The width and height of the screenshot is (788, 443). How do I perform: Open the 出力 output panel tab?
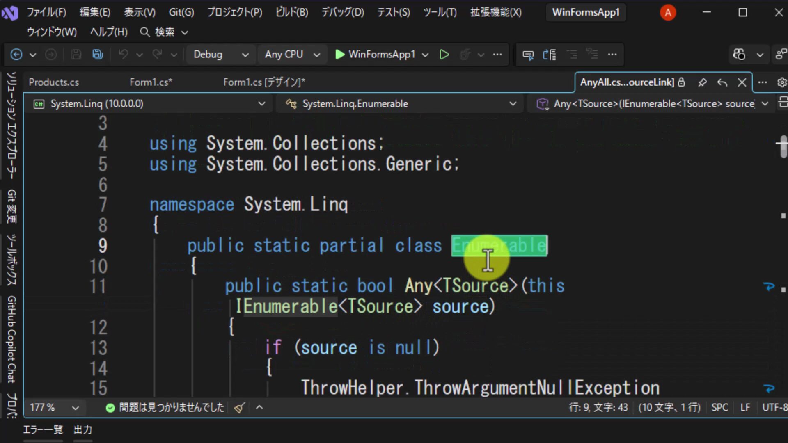tap(83, 429)
